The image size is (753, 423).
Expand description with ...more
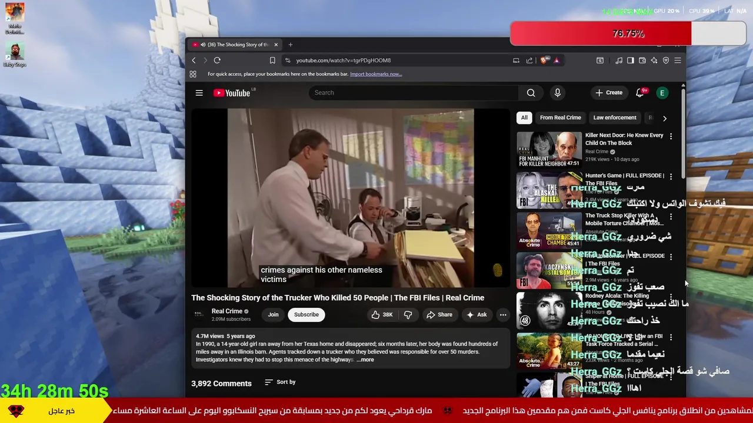[x=365, y=360]
